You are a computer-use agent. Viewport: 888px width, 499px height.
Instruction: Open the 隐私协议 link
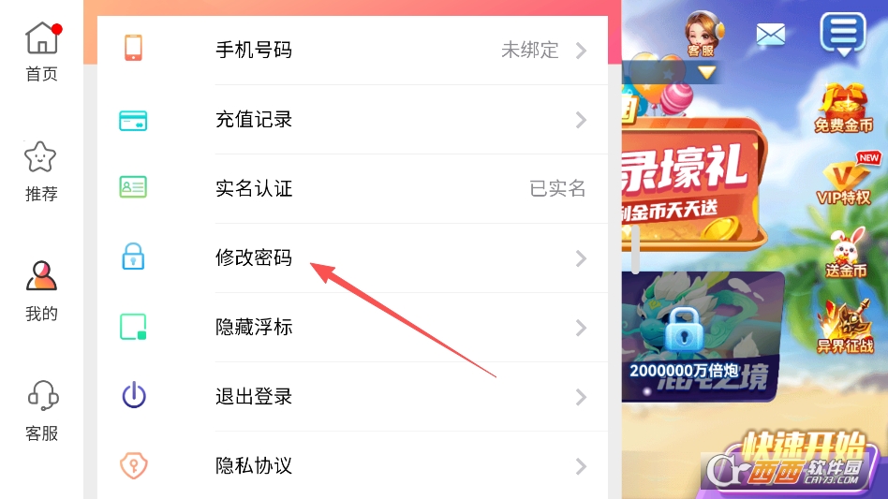click(352, 465)
